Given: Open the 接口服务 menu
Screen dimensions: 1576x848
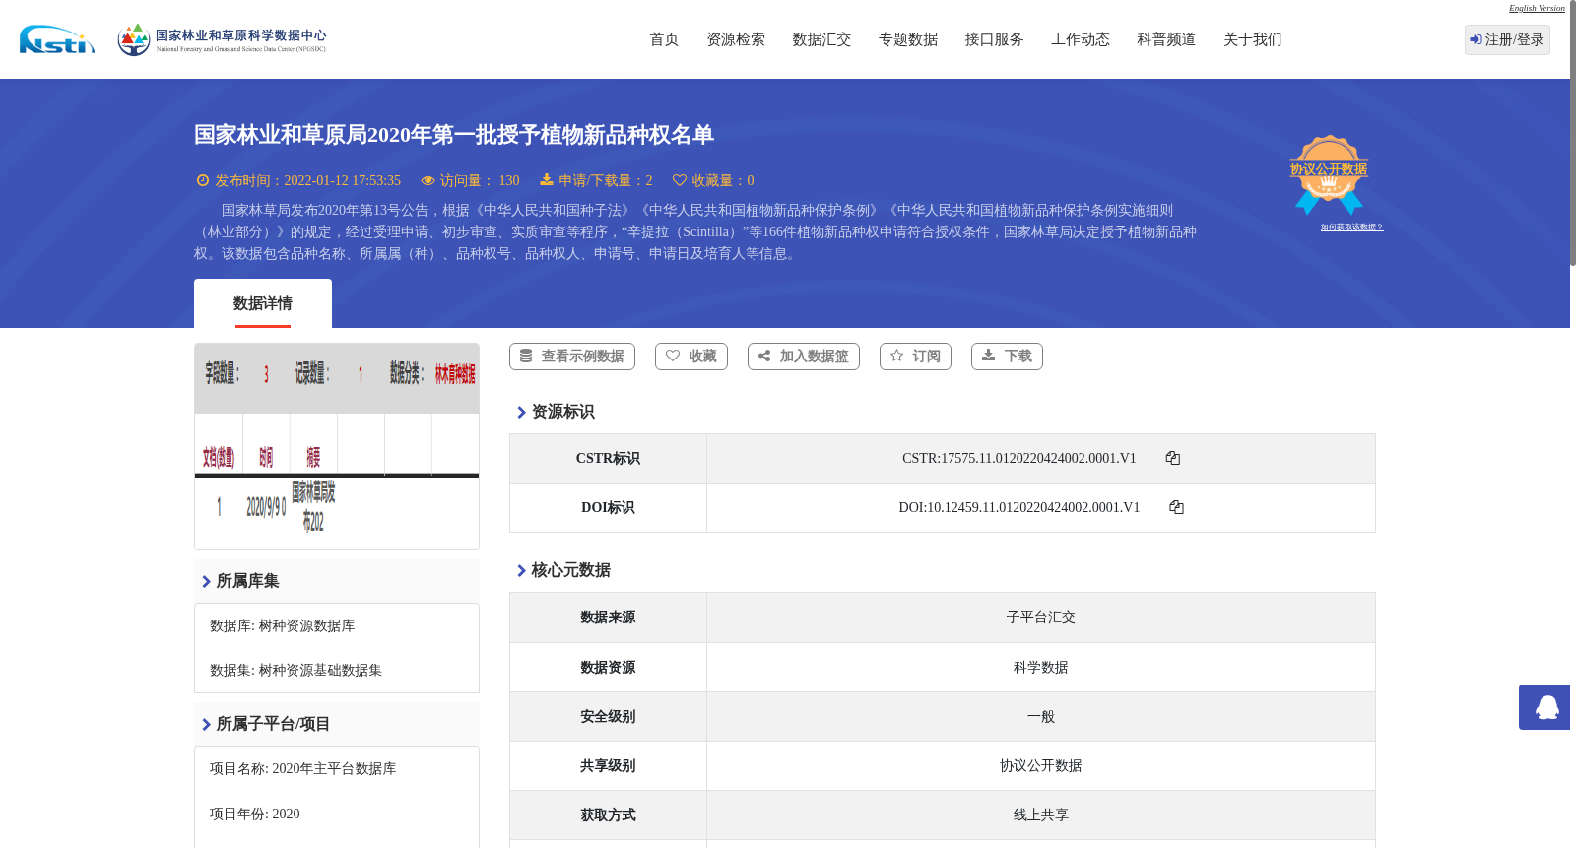Looking at the screenshot, I should coord(994,39).
